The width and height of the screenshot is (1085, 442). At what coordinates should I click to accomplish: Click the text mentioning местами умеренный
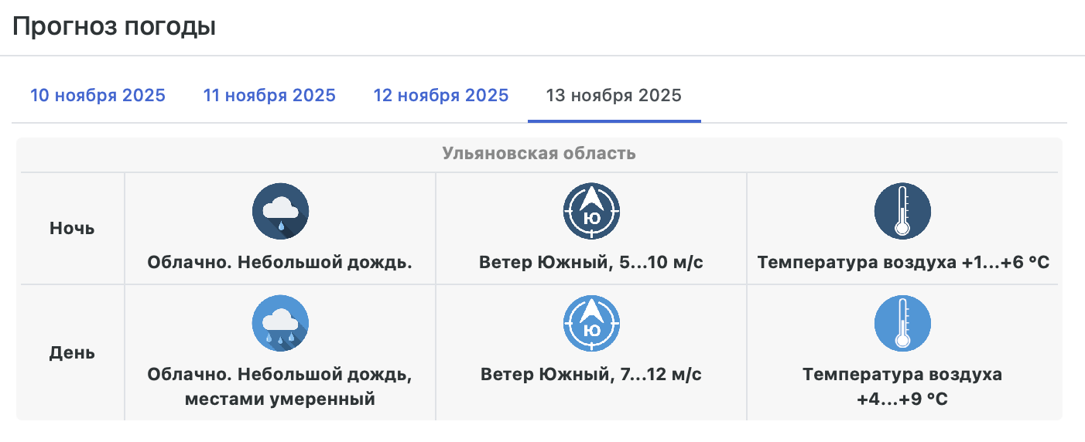(280, 399)
